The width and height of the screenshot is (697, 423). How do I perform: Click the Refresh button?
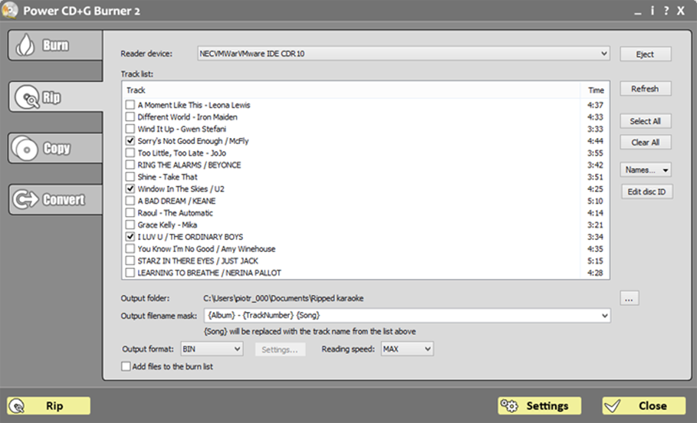point(646,89)
